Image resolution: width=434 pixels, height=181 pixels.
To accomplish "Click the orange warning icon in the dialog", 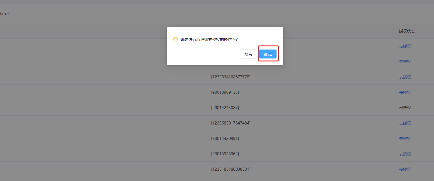I will 176,39.
